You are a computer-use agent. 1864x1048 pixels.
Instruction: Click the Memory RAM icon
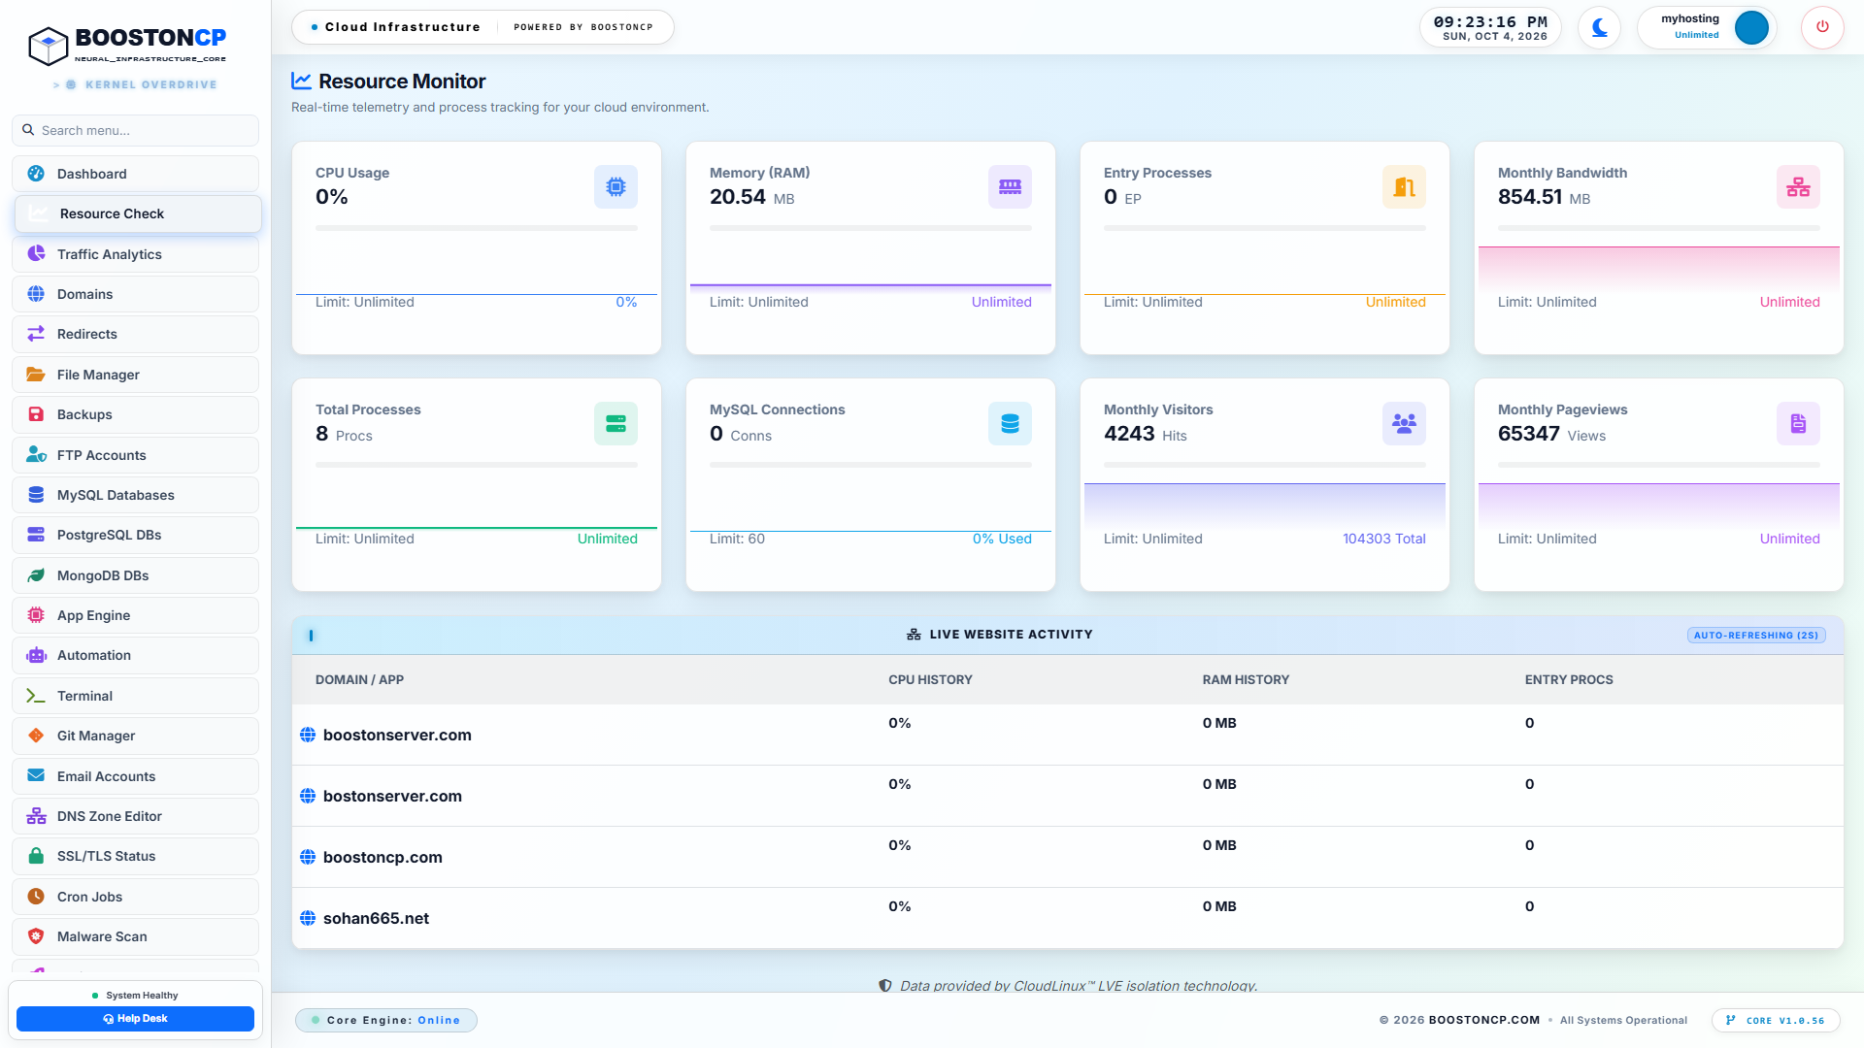[x=1010, y=186]
